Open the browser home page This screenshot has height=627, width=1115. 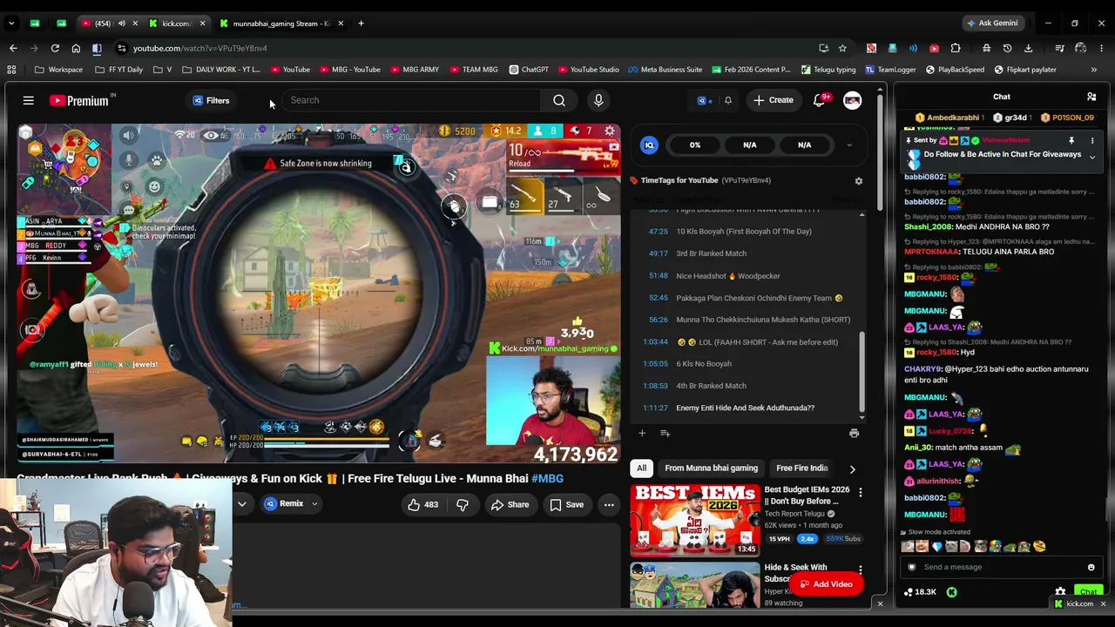point(76,48)
